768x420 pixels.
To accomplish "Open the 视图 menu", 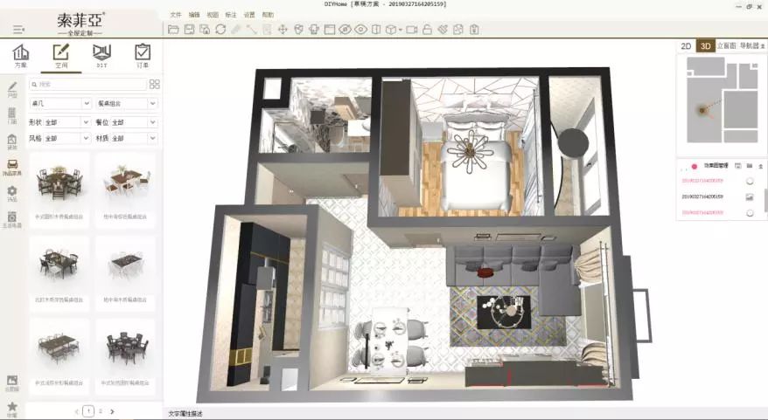I will (x=213, y=15).
